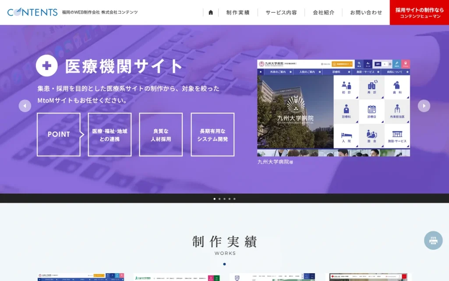Select 医療・福祉・地域との連携 box

tap(110, 134)
